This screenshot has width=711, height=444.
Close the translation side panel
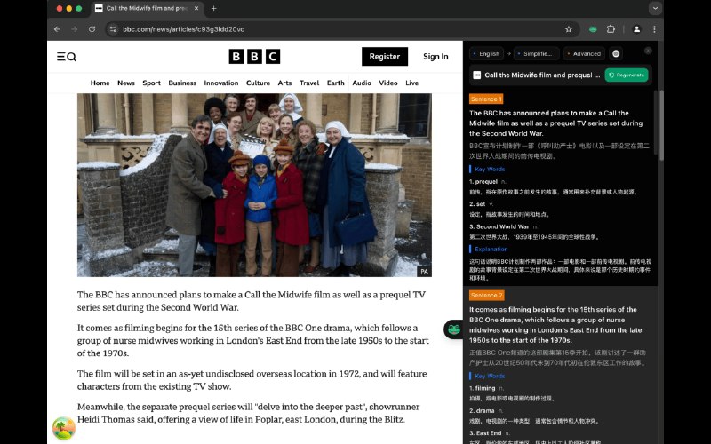pos(648,51)
